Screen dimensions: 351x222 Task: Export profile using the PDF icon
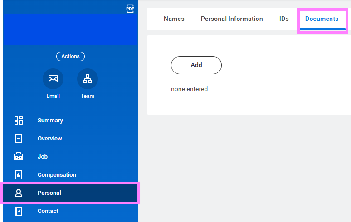point(130,9)
